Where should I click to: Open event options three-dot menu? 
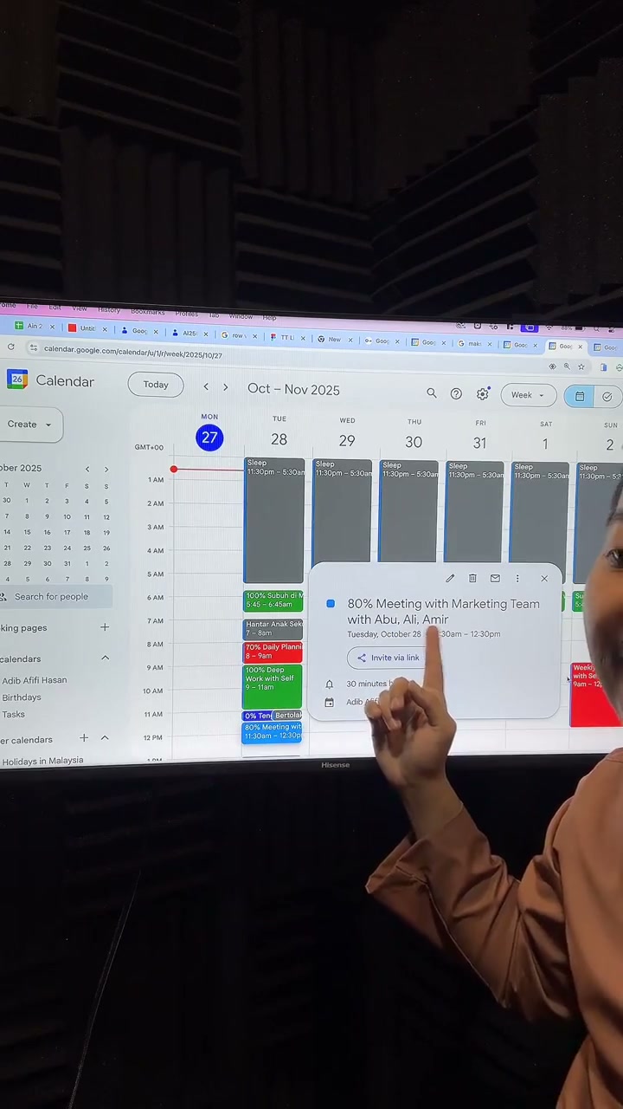pyautogui.click(x=517, y=578)
